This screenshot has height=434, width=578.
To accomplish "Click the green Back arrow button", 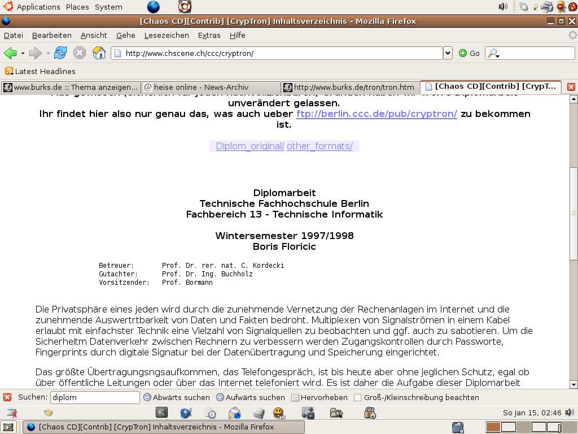I will point(10,53).
